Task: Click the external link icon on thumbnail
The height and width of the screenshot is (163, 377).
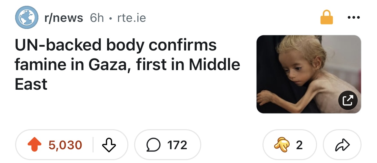Action: click(347, 101)
